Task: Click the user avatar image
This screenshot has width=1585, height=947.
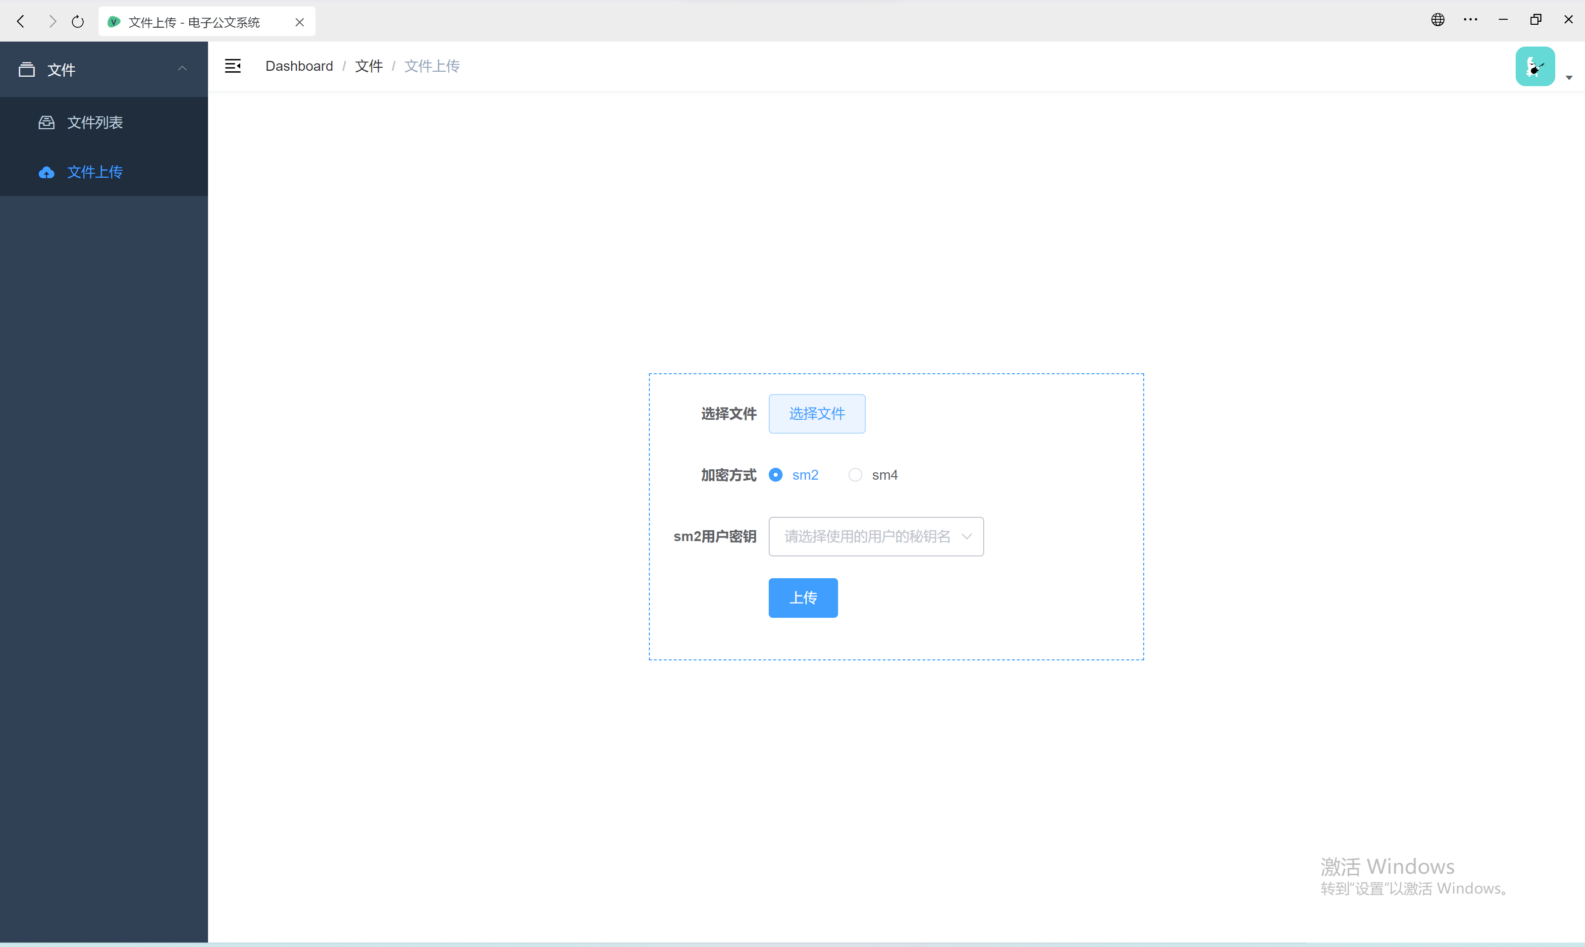Action: point(1534,66)
